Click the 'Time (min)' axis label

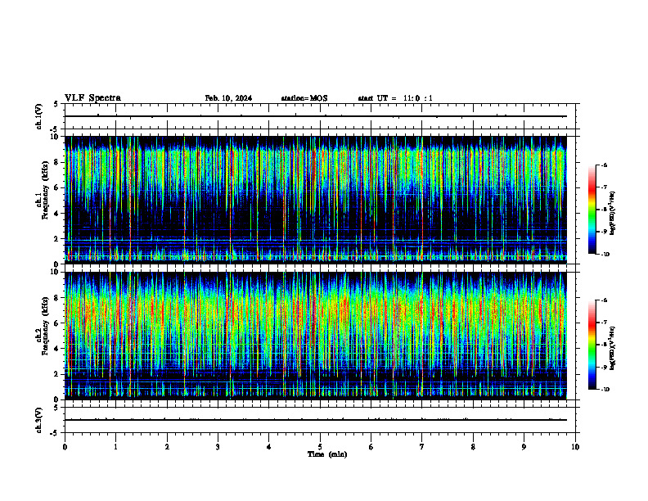327,454
